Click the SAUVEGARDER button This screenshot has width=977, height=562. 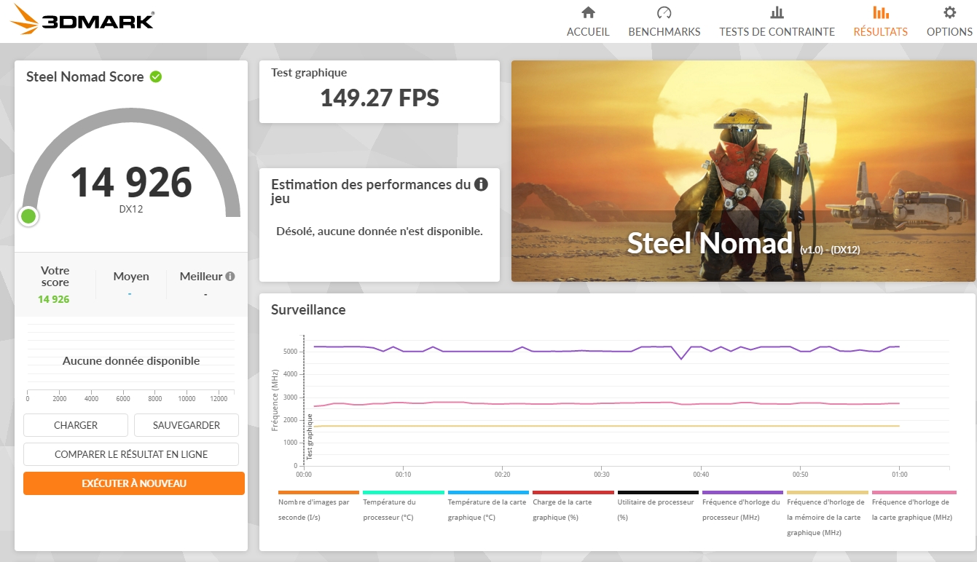[187, 425]
